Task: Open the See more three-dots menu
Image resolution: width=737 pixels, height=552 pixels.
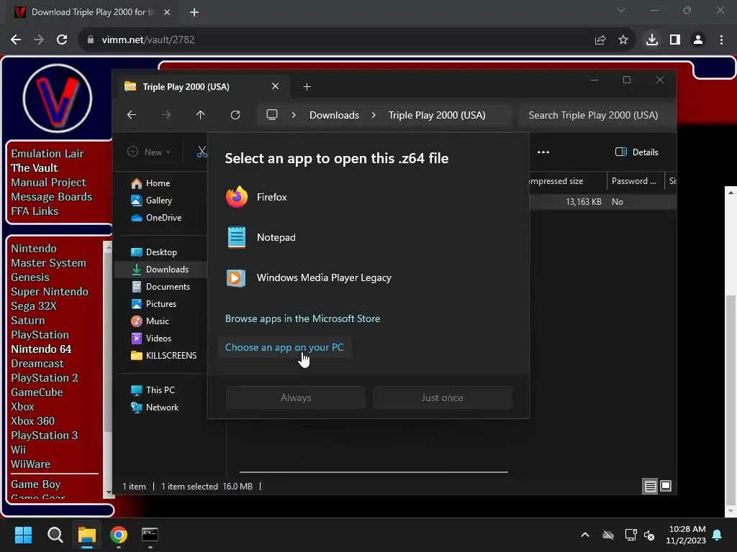Action: tap(543, 152)
